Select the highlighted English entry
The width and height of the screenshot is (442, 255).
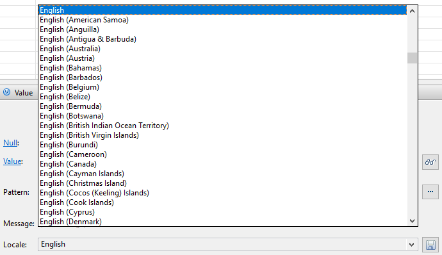point(222,10)
